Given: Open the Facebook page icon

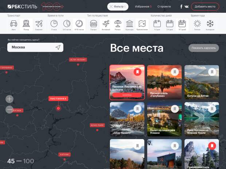Looking at the screenshot, I should click(x=181, y=7).
